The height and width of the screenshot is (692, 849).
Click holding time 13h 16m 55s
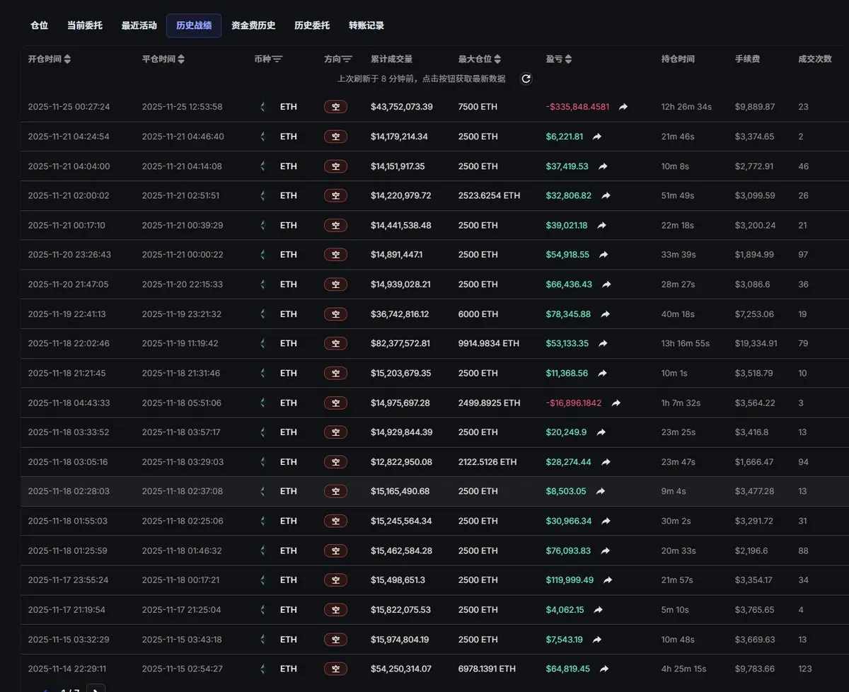point(686,343)
